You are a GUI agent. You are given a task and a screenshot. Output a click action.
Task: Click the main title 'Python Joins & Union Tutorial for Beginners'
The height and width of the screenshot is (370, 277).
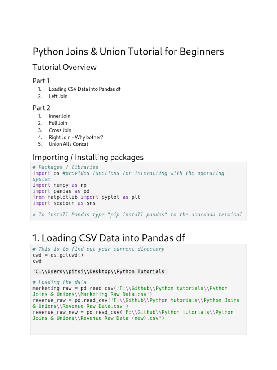128,52
